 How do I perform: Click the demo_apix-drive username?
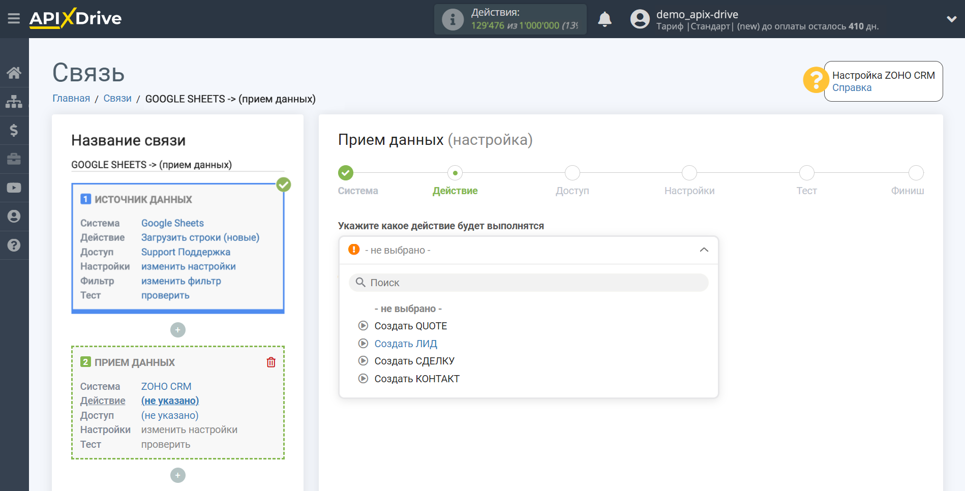[697, 14]
